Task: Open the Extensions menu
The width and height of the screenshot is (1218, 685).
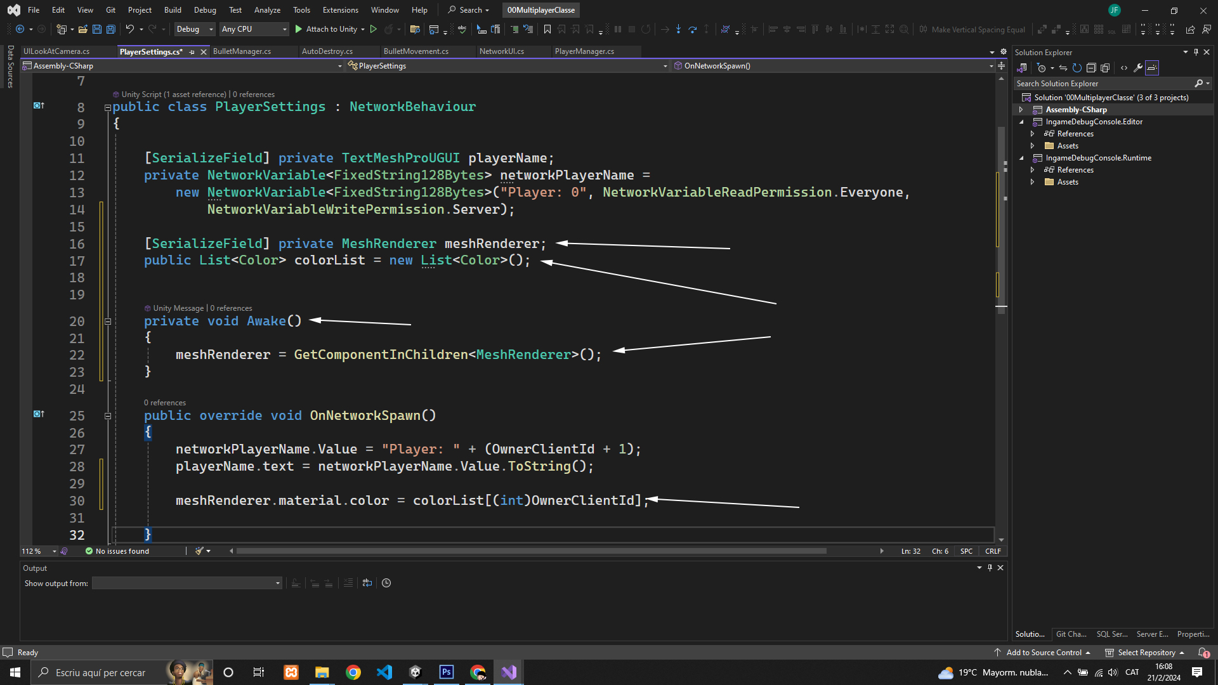Action: (340, 10)
